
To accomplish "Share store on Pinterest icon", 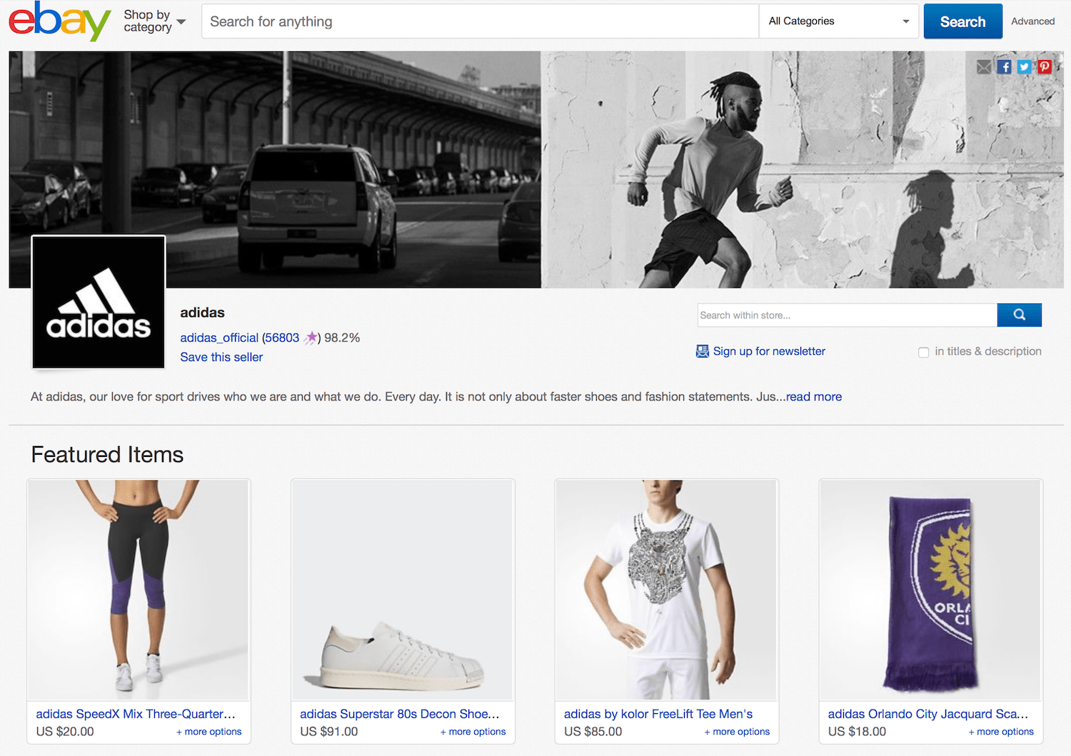I will tap(1045, 67).
